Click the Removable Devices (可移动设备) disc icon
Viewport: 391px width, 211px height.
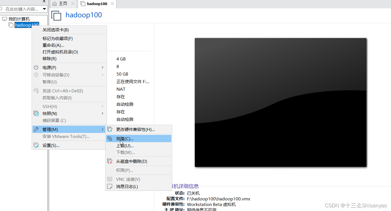click(x=36, y=75)
